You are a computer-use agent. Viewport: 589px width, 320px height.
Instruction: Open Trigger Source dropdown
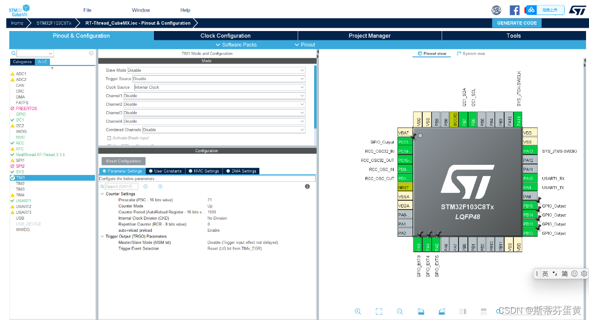219,79
